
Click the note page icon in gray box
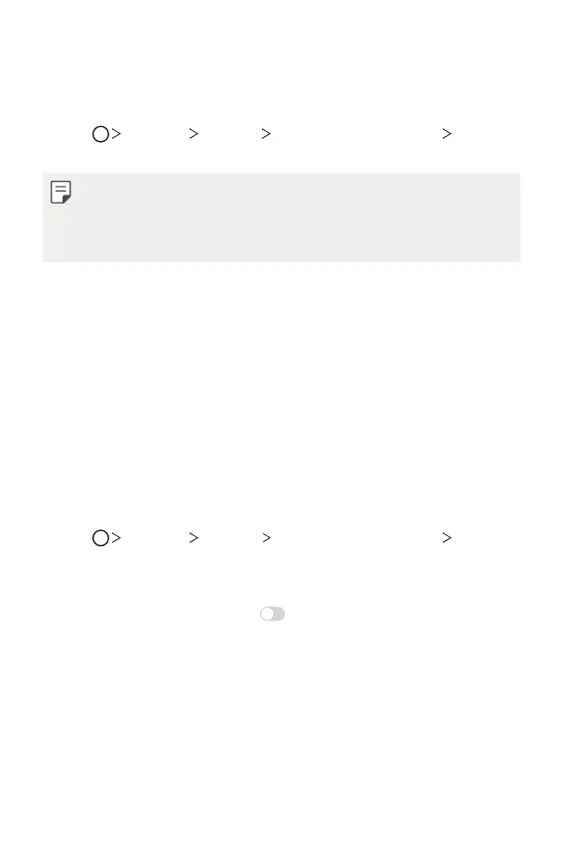61,193
